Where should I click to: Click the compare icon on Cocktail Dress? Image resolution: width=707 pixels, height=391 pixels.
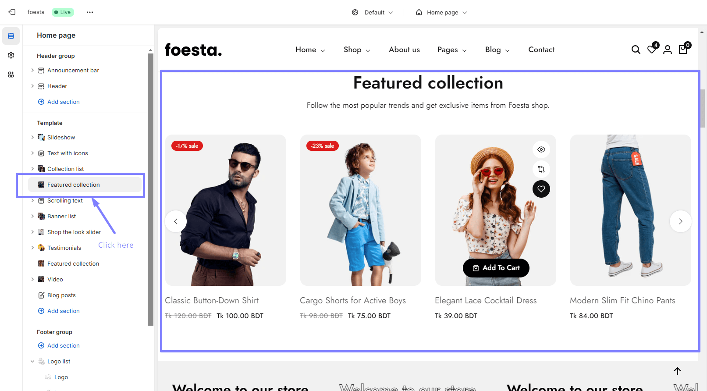click(x=541, y=169)
